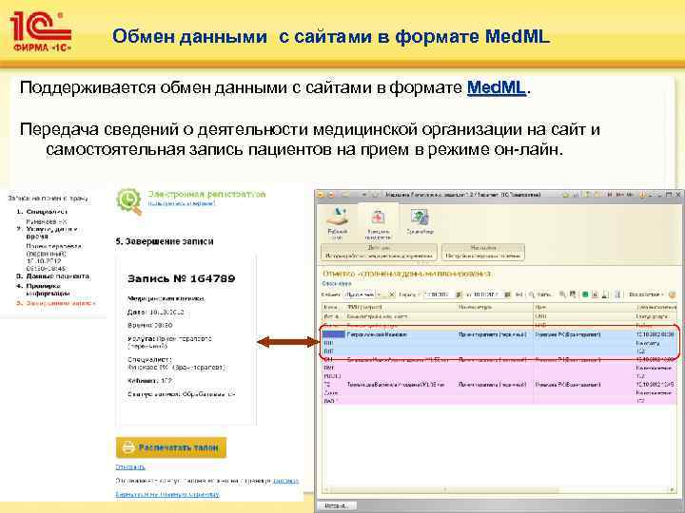685x513 pixels.
Task: Open the cabinet field dropdown arrow
Action: pos(380,294)
